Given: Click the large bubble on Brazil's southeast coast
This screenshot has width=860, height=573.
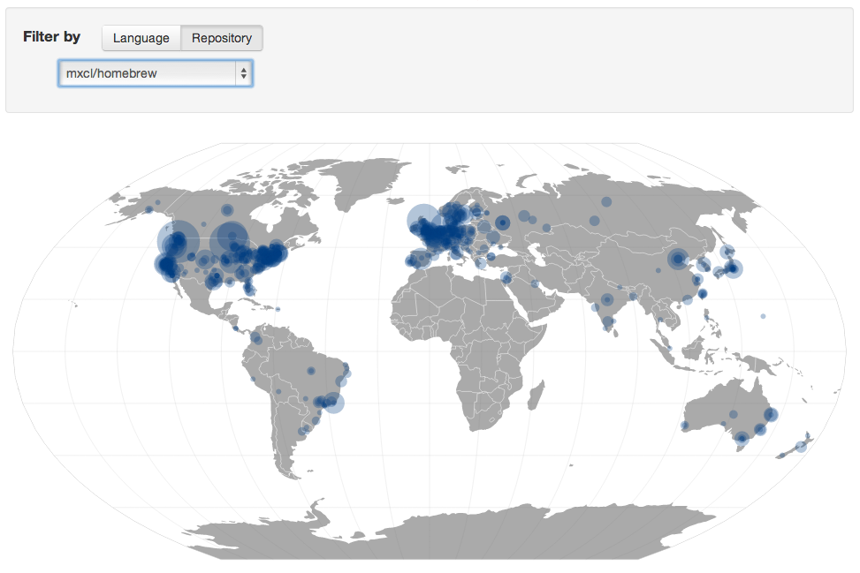Looking at the screenshot, I should pyautogui.click(x=334, y=403).
